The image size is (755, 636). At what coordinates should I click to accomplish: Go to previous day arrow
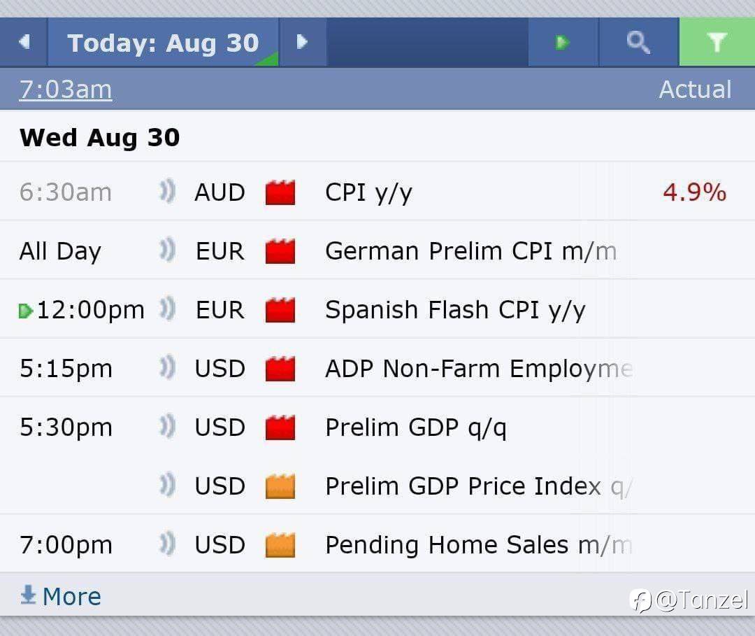coord(24,42)
